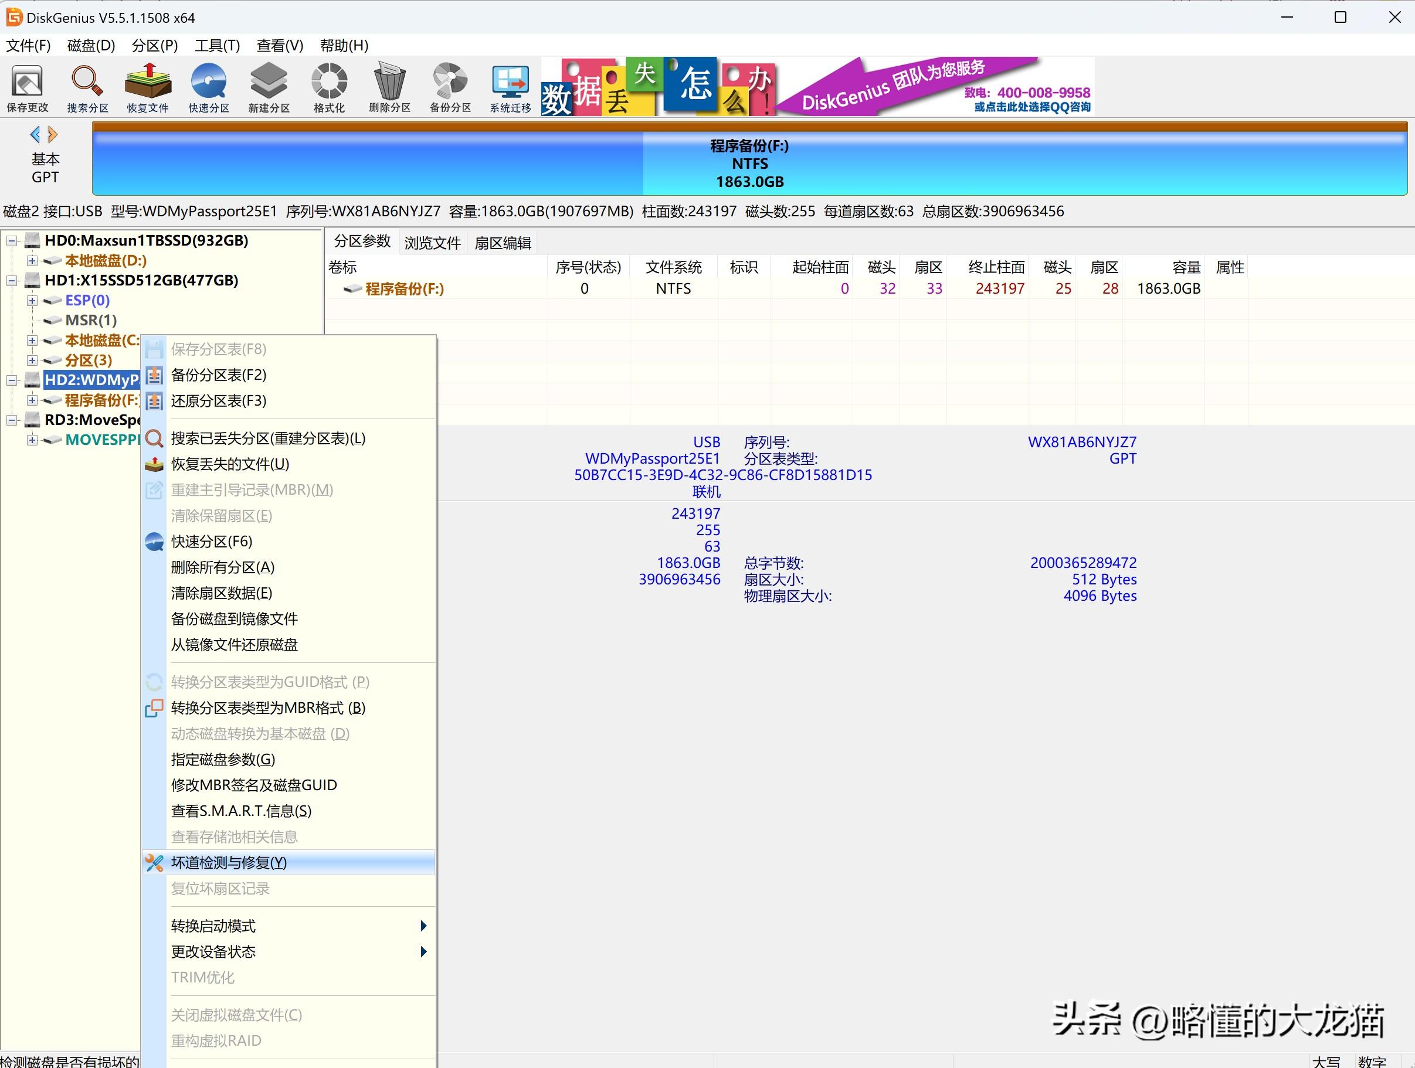Click the HD1 X15SSD disk drive icon
This screenshot has width=1415, height=1068.
[32, 280]
